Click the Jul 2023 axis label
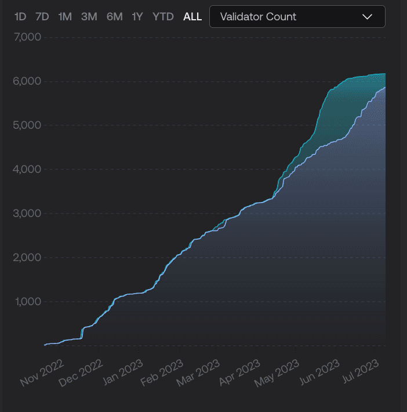Image resolution: width=407 pixels, height=412 pixels. 359,373
